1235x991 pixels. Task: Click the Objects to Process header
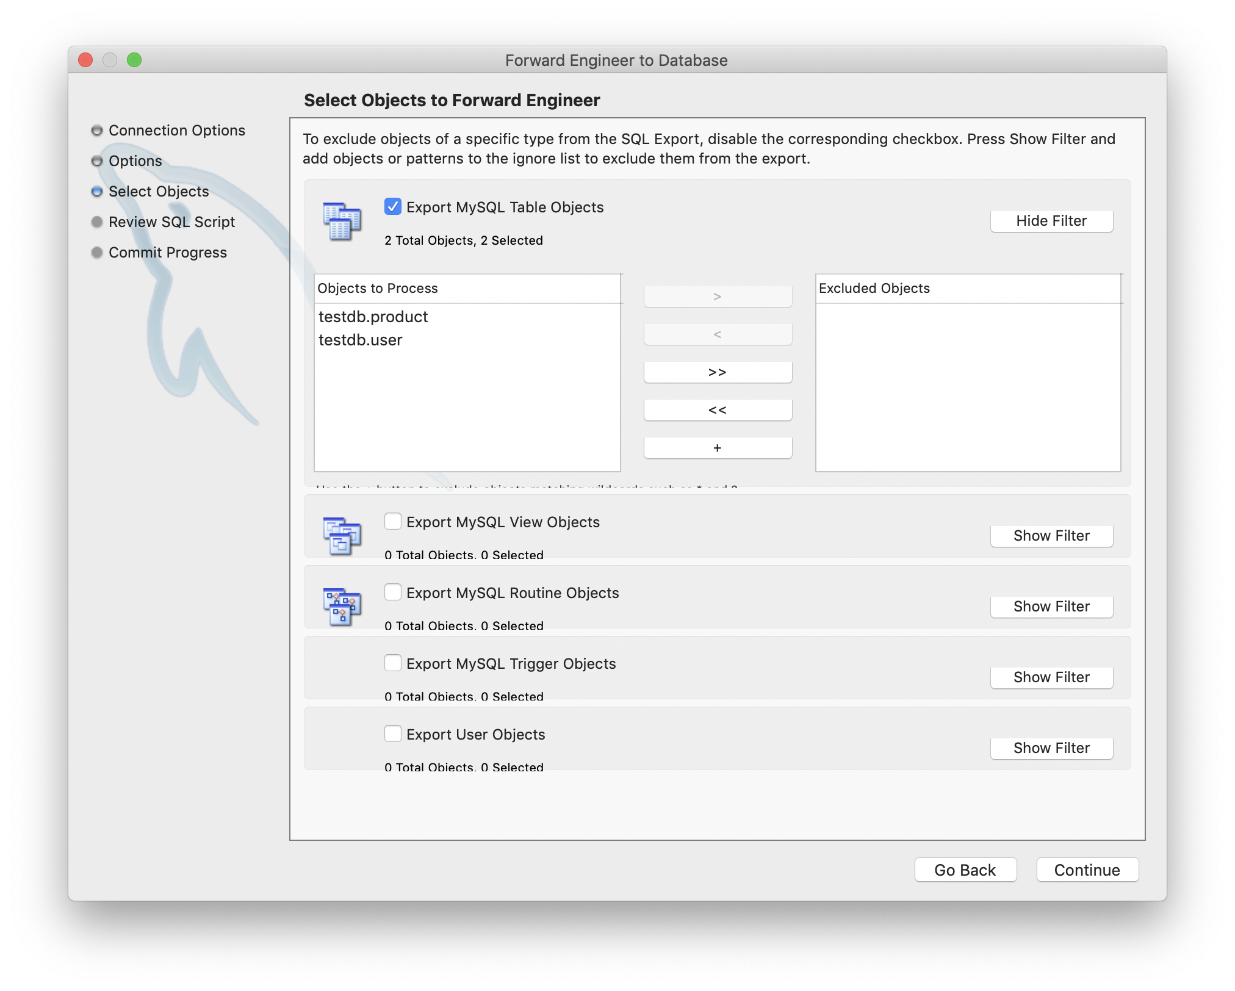(x=467, y=289)
